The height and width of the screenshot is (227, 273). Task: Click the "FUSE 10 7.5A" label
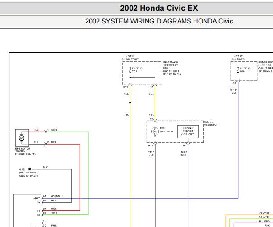[137, 70]
